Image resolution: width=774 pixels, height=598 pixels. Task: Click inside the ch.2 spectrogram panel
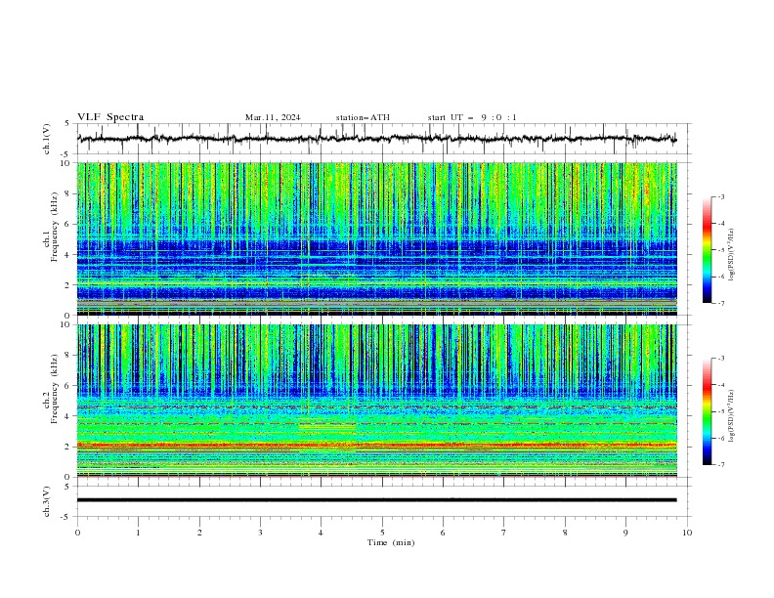click(x=376, y=401)
